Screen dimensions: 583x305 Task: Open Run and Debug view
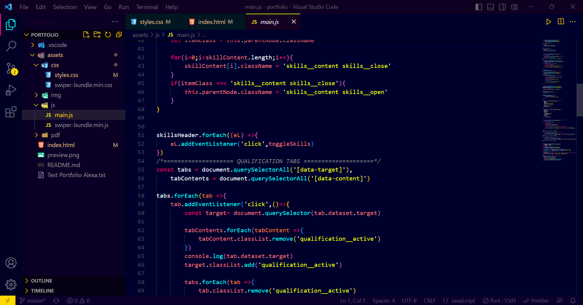[x=11, y=90]
